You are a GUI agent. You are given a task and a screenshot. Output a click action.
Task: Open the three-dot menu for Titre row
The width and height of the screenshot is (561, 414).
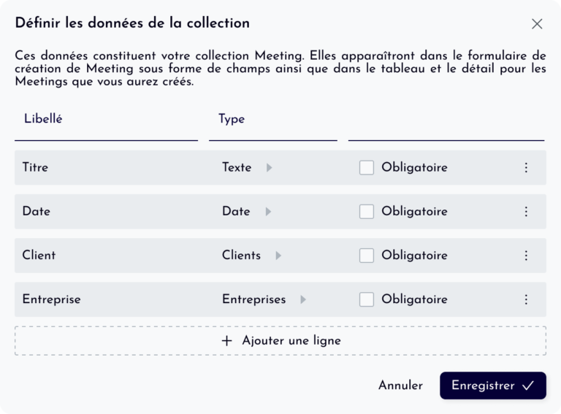526,168
